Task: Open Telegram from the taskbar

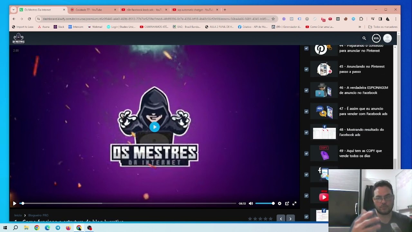Action: point(58,228)
